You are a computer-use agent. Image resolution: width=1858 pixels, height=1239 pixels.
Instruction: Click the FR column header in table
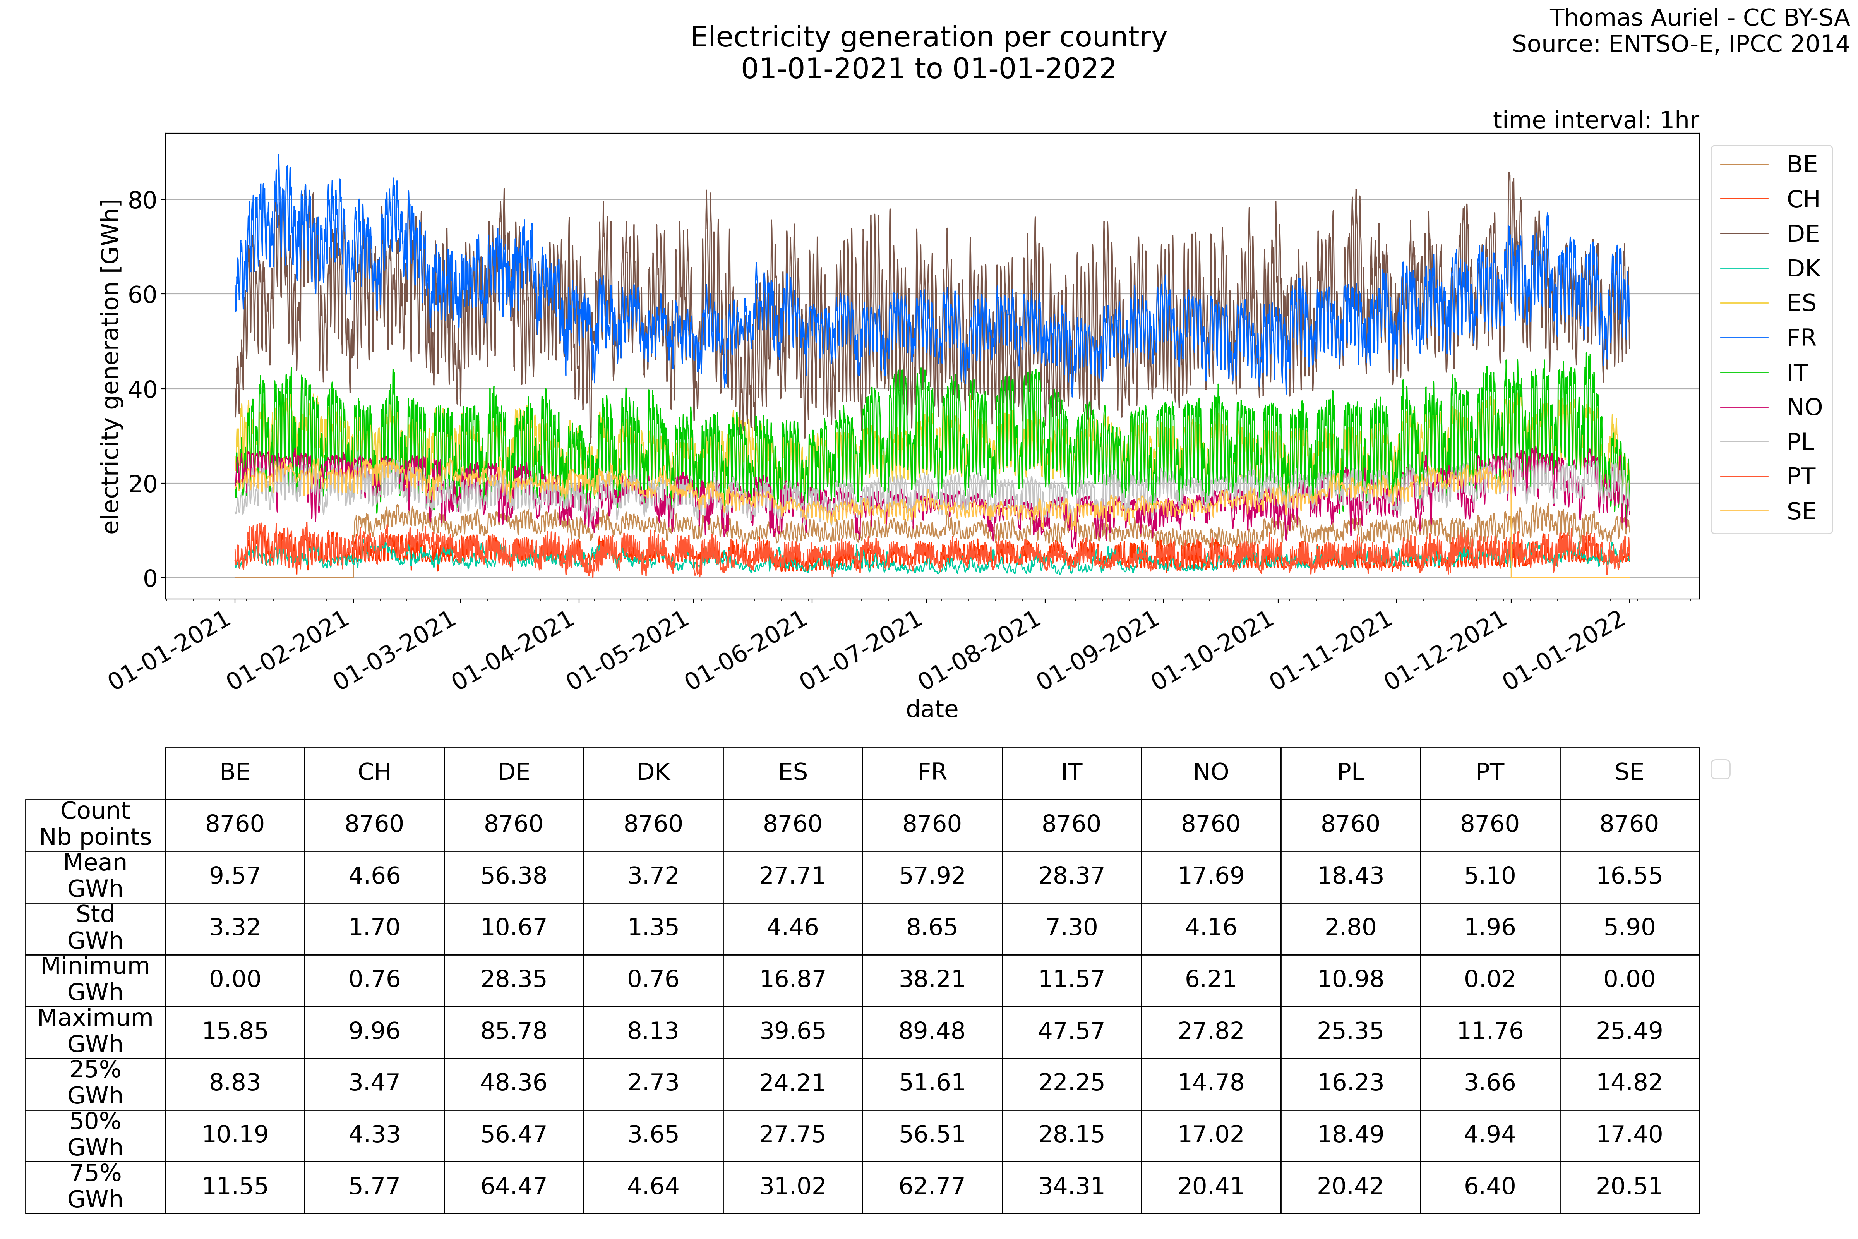pos(931,773)
